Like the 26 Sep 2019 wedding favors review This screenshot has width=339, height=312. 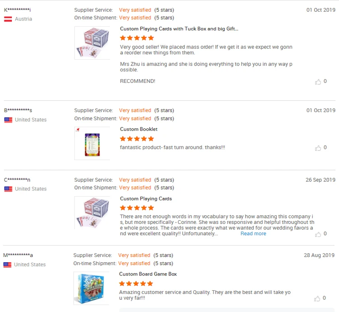(x=318, y=234)
